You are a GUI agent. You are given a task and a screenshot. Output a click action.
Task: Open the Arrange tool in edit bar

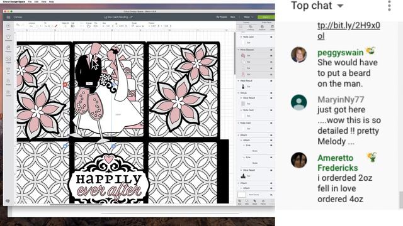click(89, 26)
